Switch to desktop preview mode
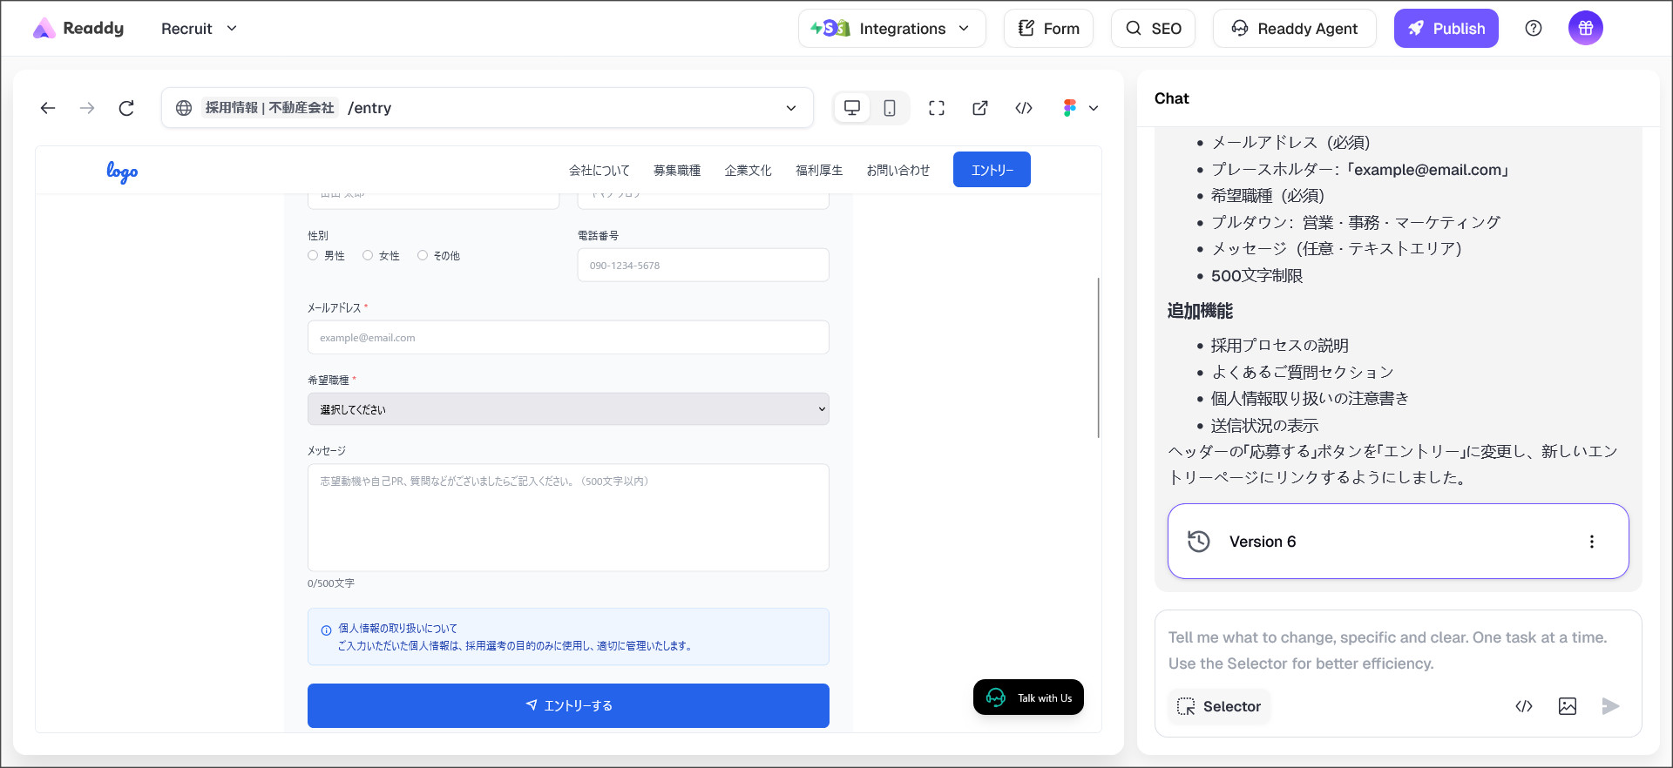 coord(852,108)
